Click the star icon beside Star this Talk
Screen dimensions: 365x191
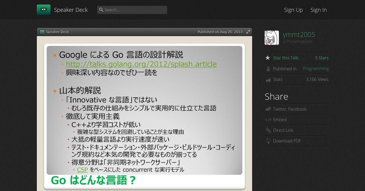click(x=268, y=58)
